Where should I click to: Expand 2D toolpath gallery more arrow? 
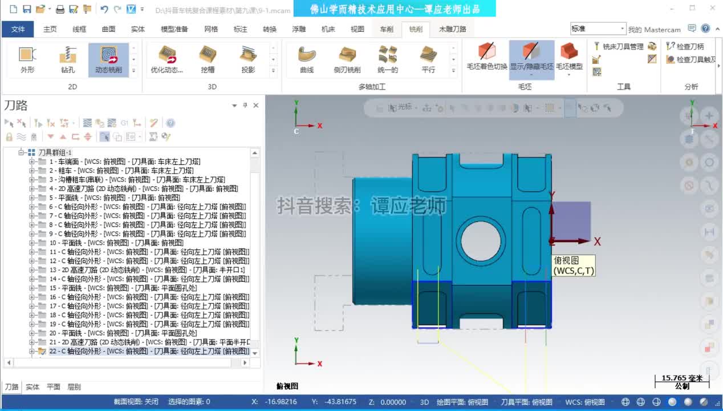pyautogui.click(x=133, y=71)
